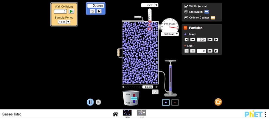Increase Light particles by one
The width and height of the screenshot is (269, 119).
216,51
